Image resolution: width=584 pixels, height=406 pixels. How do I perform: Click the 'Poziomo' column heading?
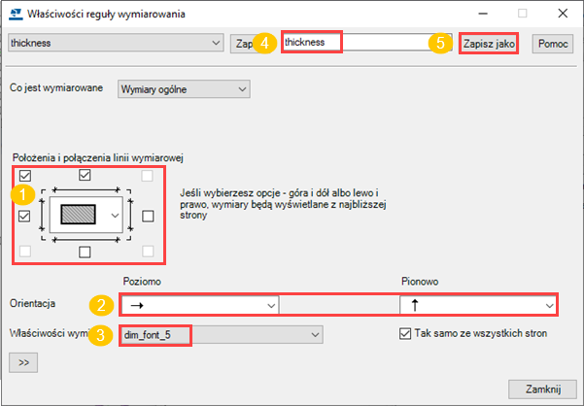point(142,282)
